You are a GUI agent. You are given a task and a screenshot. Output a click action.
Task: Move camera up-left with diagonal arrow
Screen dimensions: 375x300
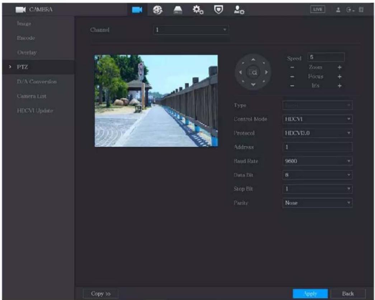[x=243, y=63]
